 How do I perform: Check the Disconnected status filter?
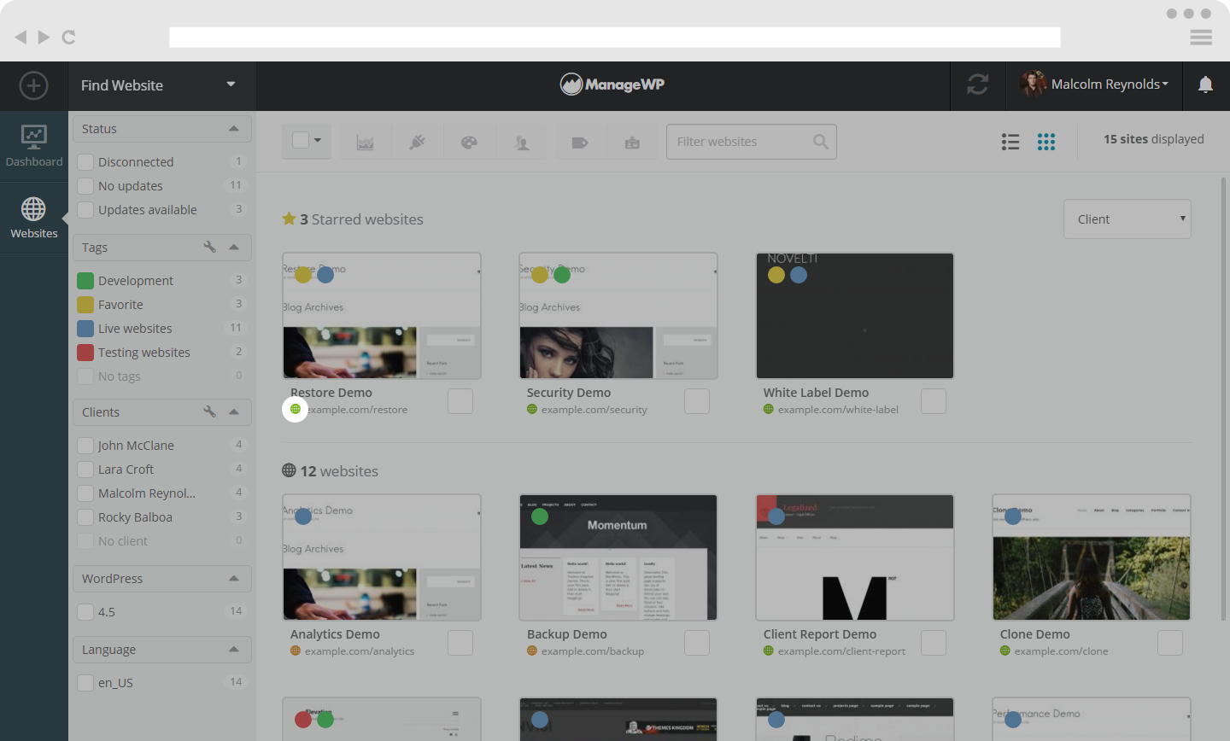pyautogui.click(x=85, y=161)
